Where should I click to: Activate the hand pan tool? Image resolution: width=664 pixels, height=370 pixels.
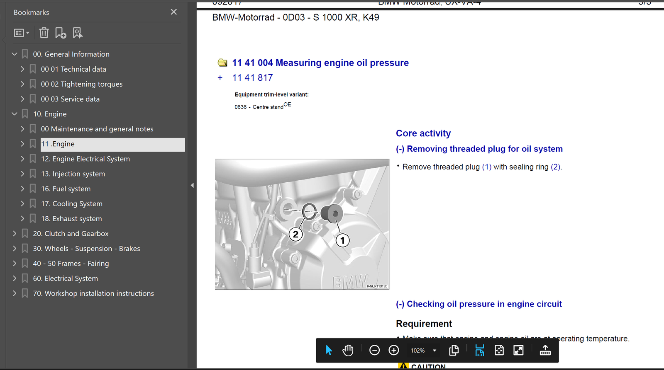pyautogui.click(x=348, y=351)
